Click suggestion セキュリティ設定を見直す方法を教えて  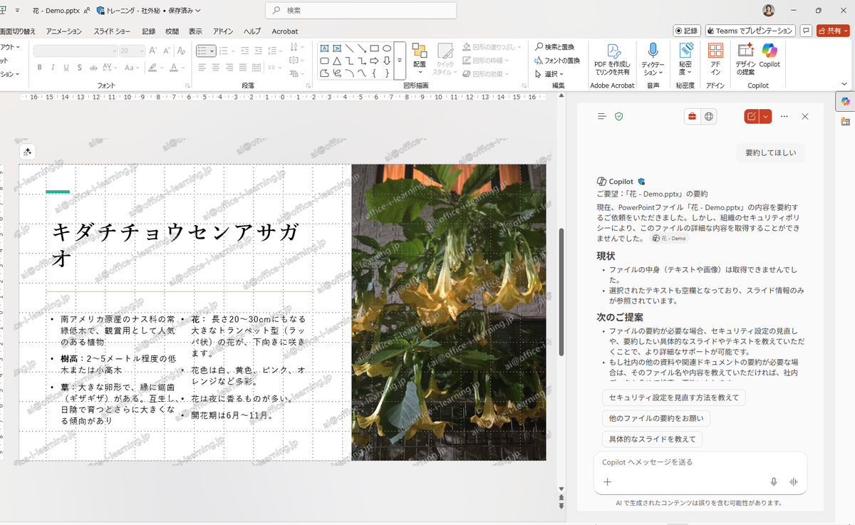click(673, 397)
